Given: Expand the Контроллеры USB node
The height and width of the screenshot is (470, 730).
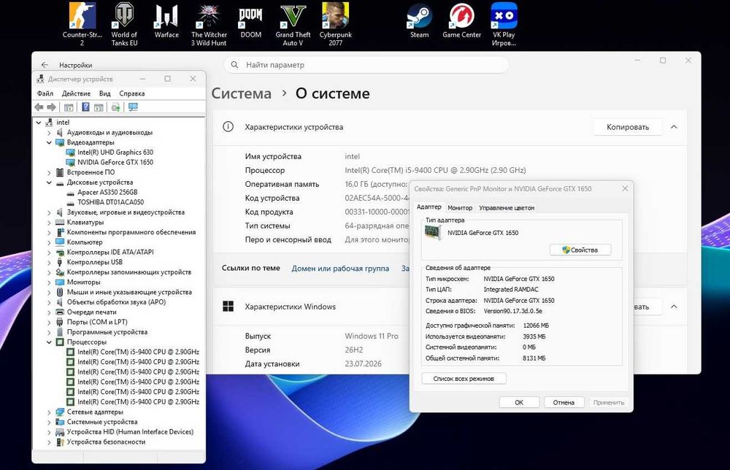Looking at the screenshot, I should 49,262.
